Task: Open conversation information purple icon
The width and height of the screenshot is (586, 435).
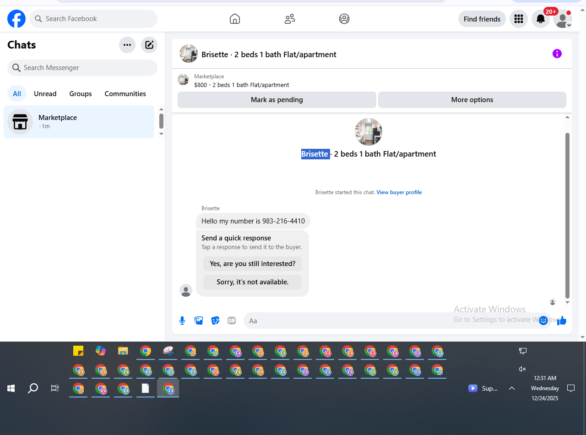Action: point(557,54)
